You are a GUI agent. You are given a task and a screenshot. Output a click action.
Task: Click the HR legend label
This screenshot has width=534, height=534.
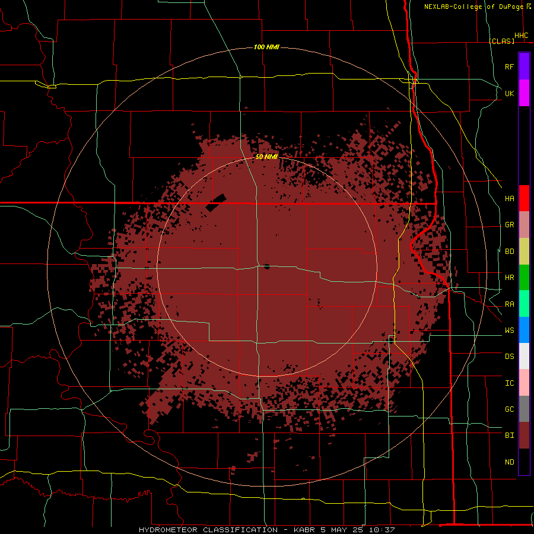pos(509,278)
